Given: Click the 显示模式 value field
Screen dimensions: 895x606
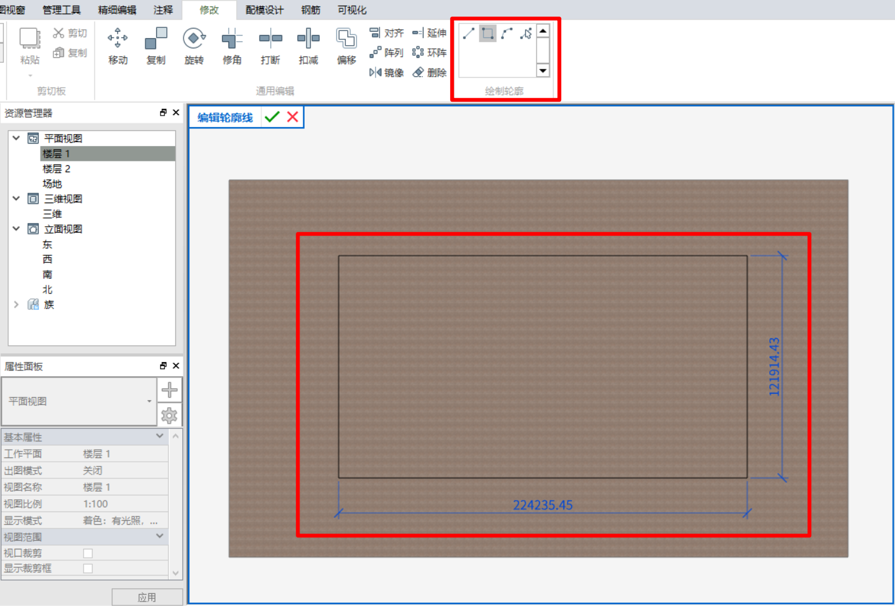Looking at the screenshot, I should pyautogui.click(x=125, y=520).
